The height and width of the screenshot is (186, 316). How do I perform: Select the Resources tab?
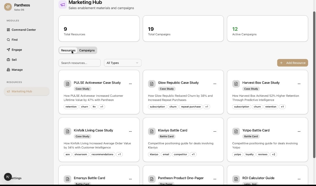coord(68,50)
